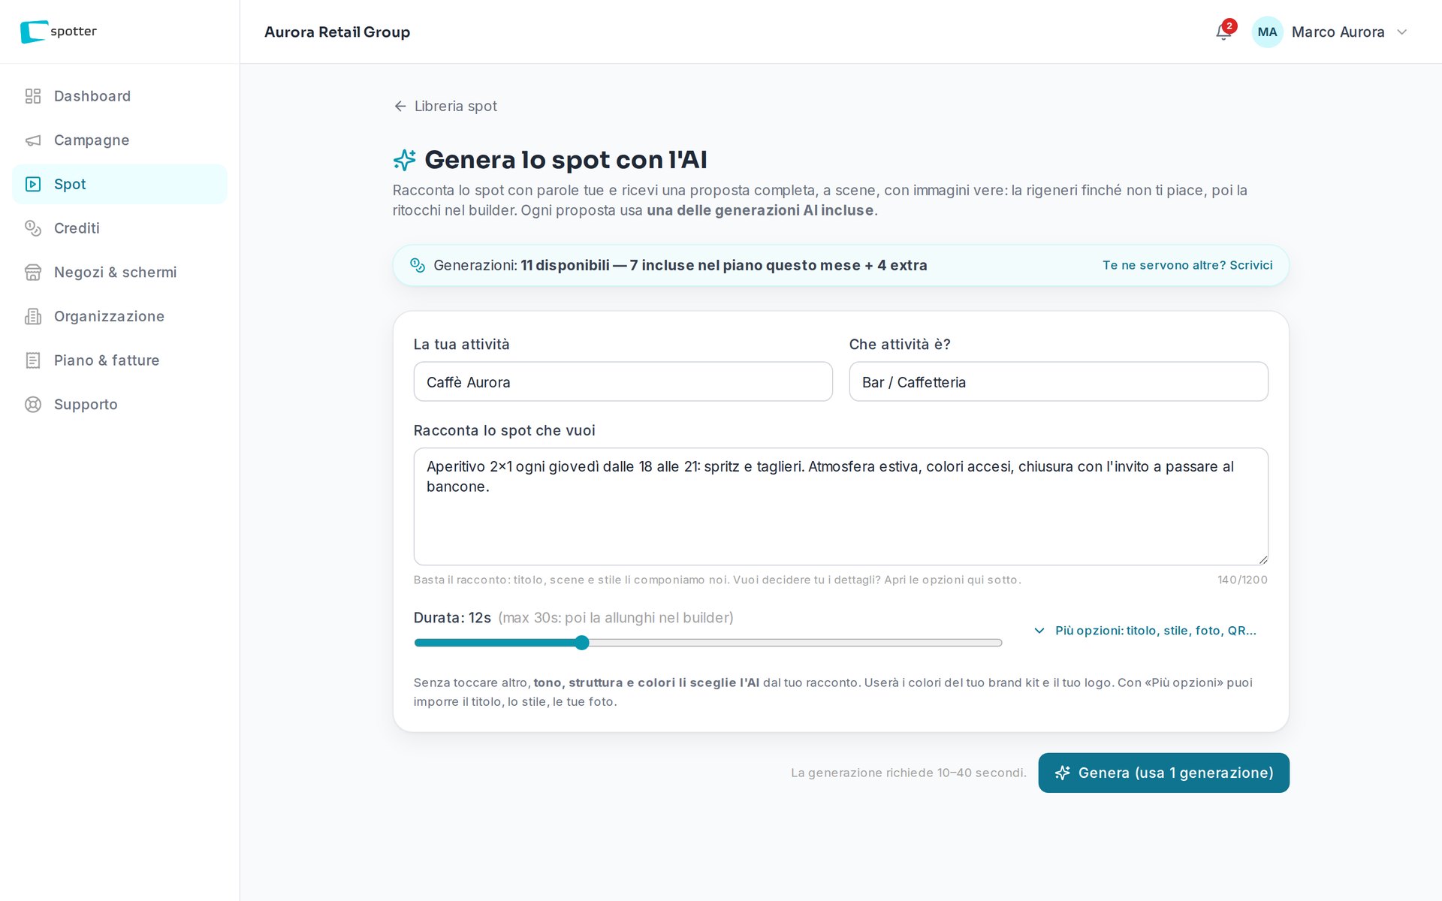Click Genera (usa 1 generazione) button
The height and width of the screenshot is (901, 1442).
pos(1163,773)
